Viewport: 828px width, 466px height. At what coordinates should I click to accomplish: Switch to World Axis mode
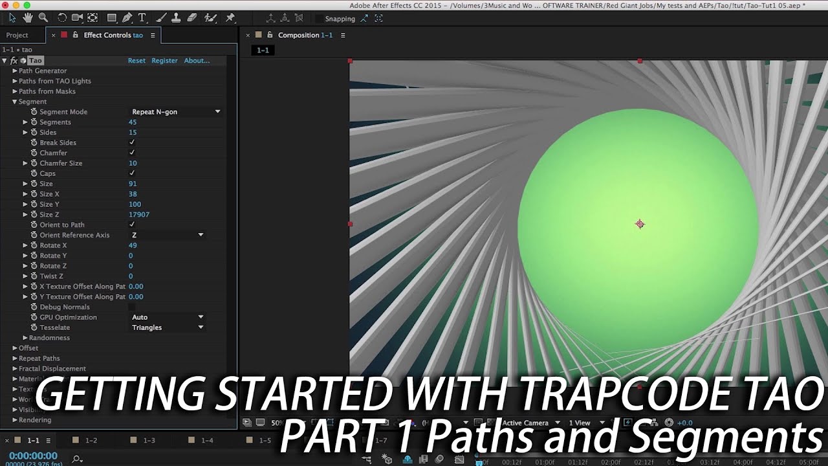pyautogui.click(x=285, y=18)
